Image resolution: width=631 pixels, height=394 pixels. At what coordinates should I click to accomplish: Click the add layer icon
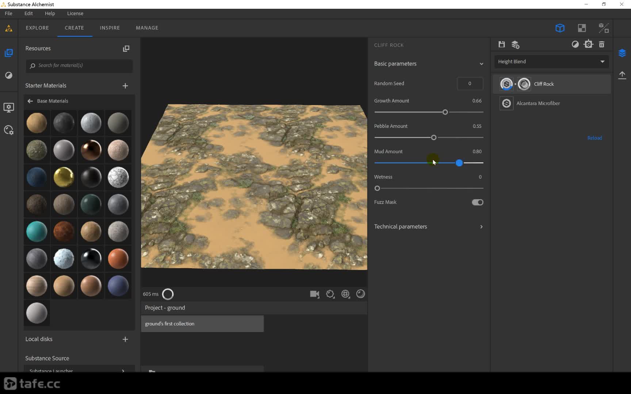tap(515, 45)
